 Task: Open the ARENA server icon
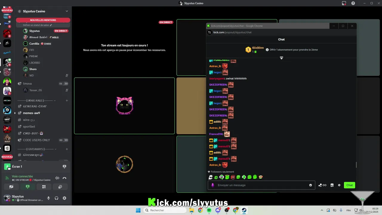(7, 101)
